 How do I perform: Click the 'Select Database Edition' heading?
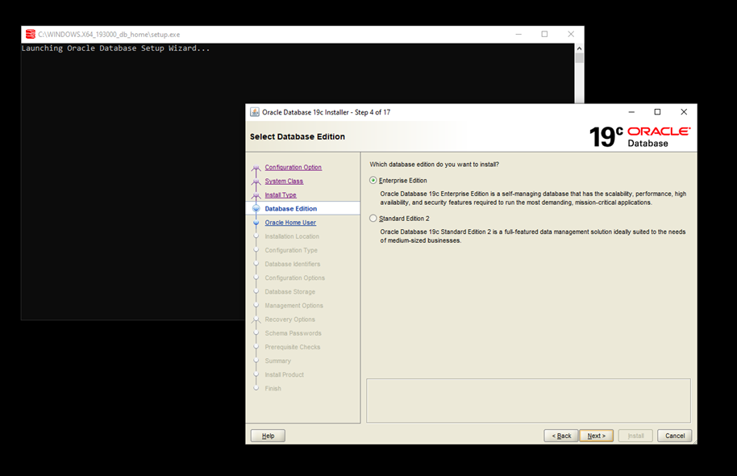(298, 137)
